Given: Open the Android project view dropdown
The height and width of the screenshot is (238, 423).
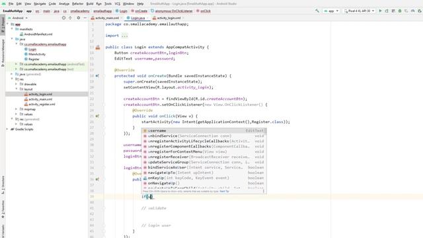Looking at the screenshot, I should pyautogui.click(x=18, y=18).
